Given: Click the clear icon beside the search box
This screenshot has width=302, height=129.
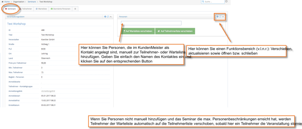Looking at the screenshot, I should (226, 1).
